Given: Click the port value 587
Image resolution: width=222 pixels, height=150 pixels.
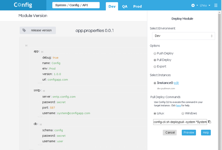Looking at the screenshot, I should [x=52, y=108].
